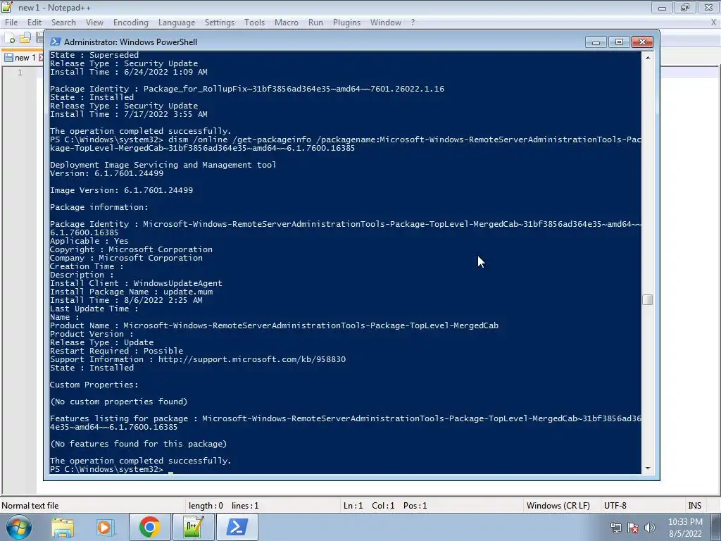Open Google Chrome from the taskbar
Image resolution: width=721 pixels, height=541 pixels.
[x=149, y=527]
